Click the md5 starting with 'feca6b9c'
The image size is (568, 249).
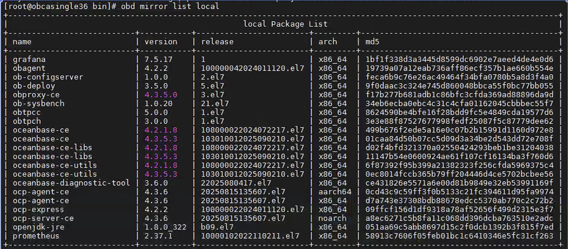pyautogui.click(x=459, y=77)
